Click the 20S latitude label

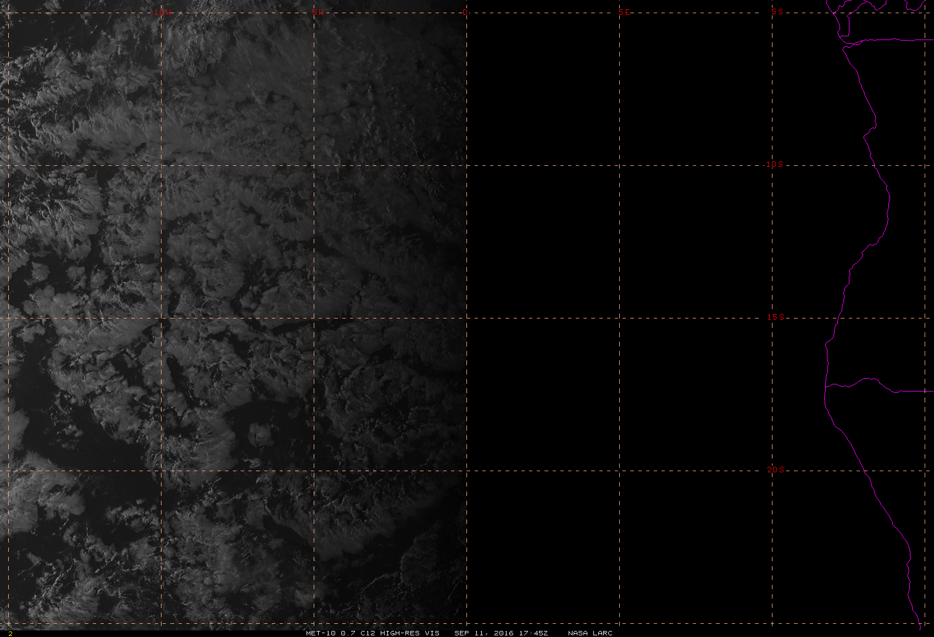pyautogui.click(x=775, y=470)
